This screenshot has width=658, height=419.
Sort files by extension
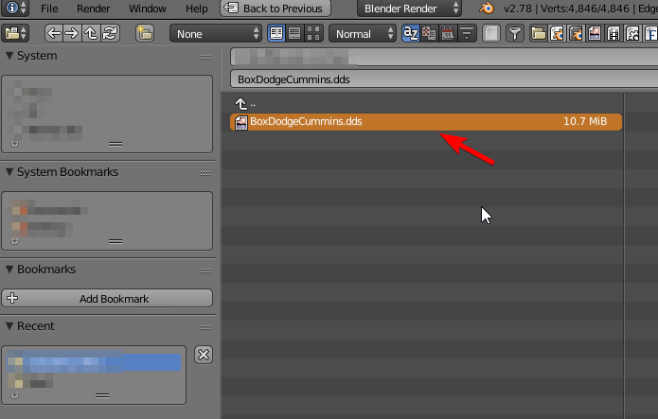coord(429,33)
